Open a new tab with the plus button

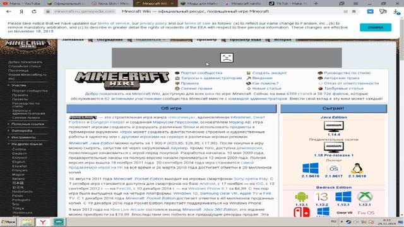click(316, 4)
